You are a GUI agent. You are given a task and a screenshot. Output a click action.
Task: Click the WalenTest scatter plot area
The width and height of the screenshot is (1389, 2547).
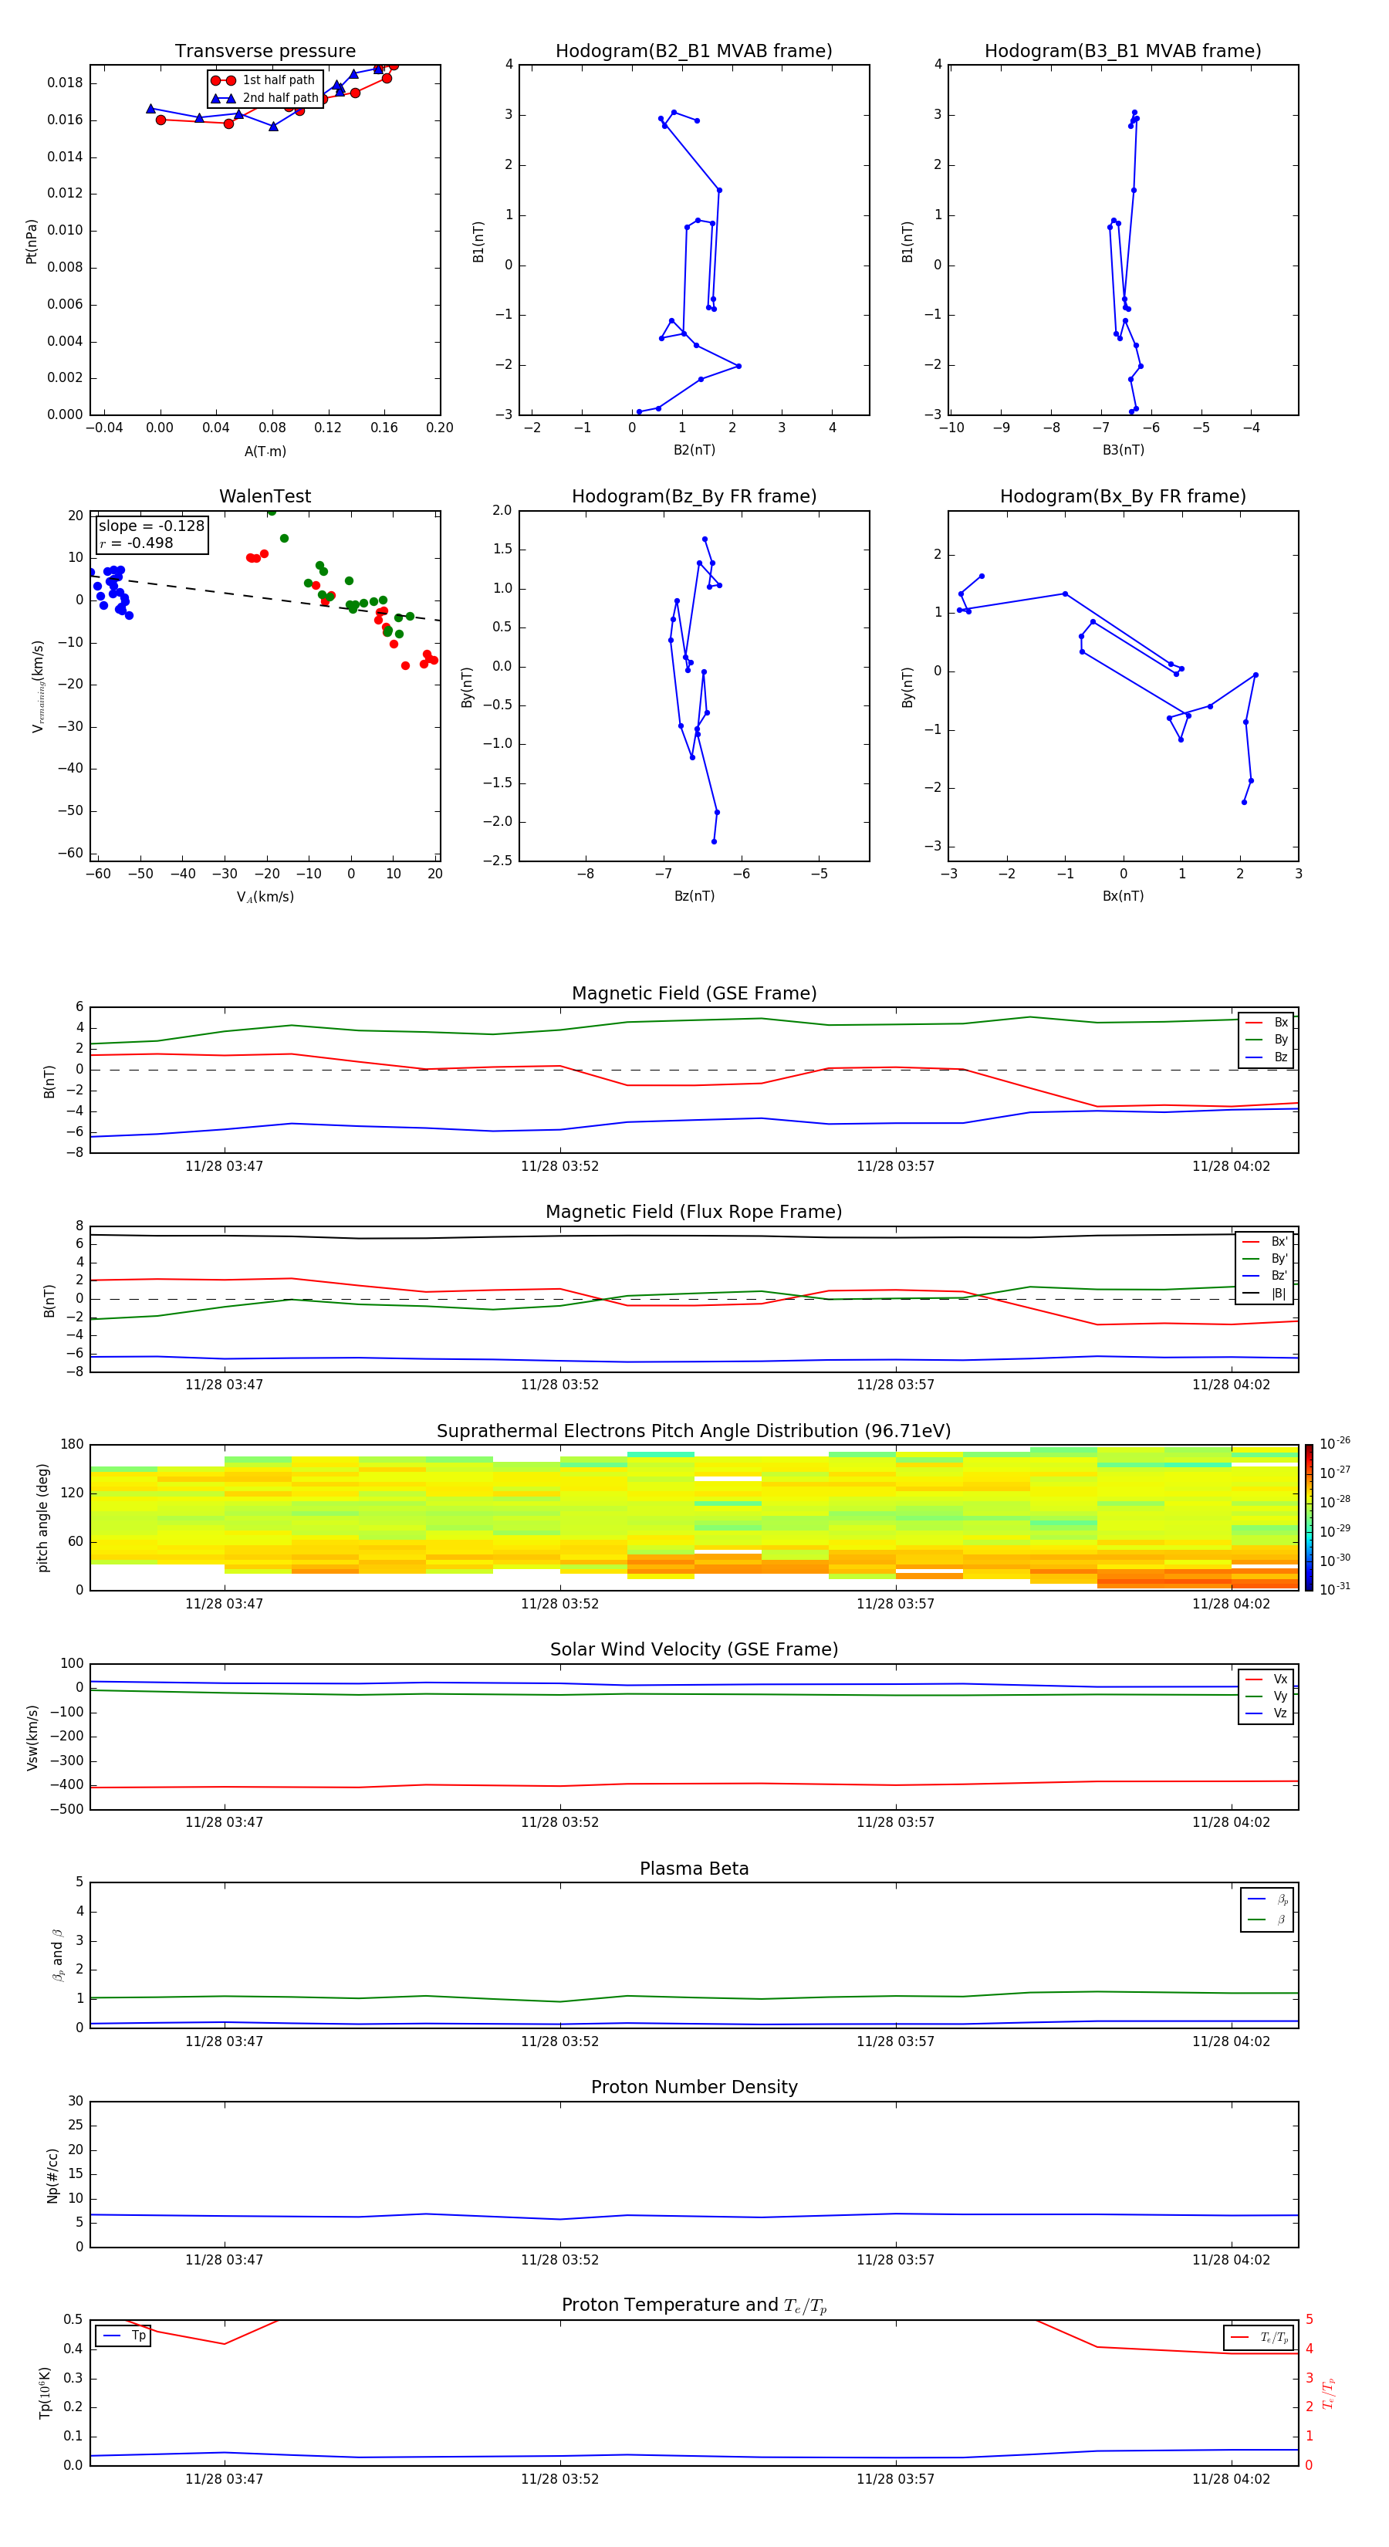point(265,686)
